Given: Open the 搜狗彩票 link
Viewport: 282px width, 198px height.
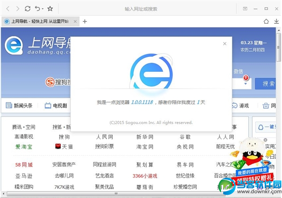Looking at the screenshot, I should click(104, 147).
